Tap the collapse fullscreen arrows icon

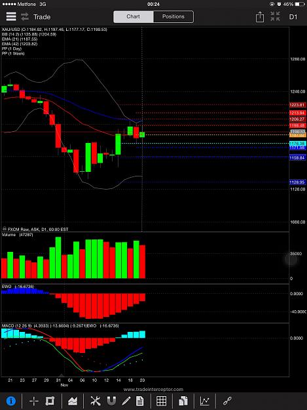click(x=275, y=16)
